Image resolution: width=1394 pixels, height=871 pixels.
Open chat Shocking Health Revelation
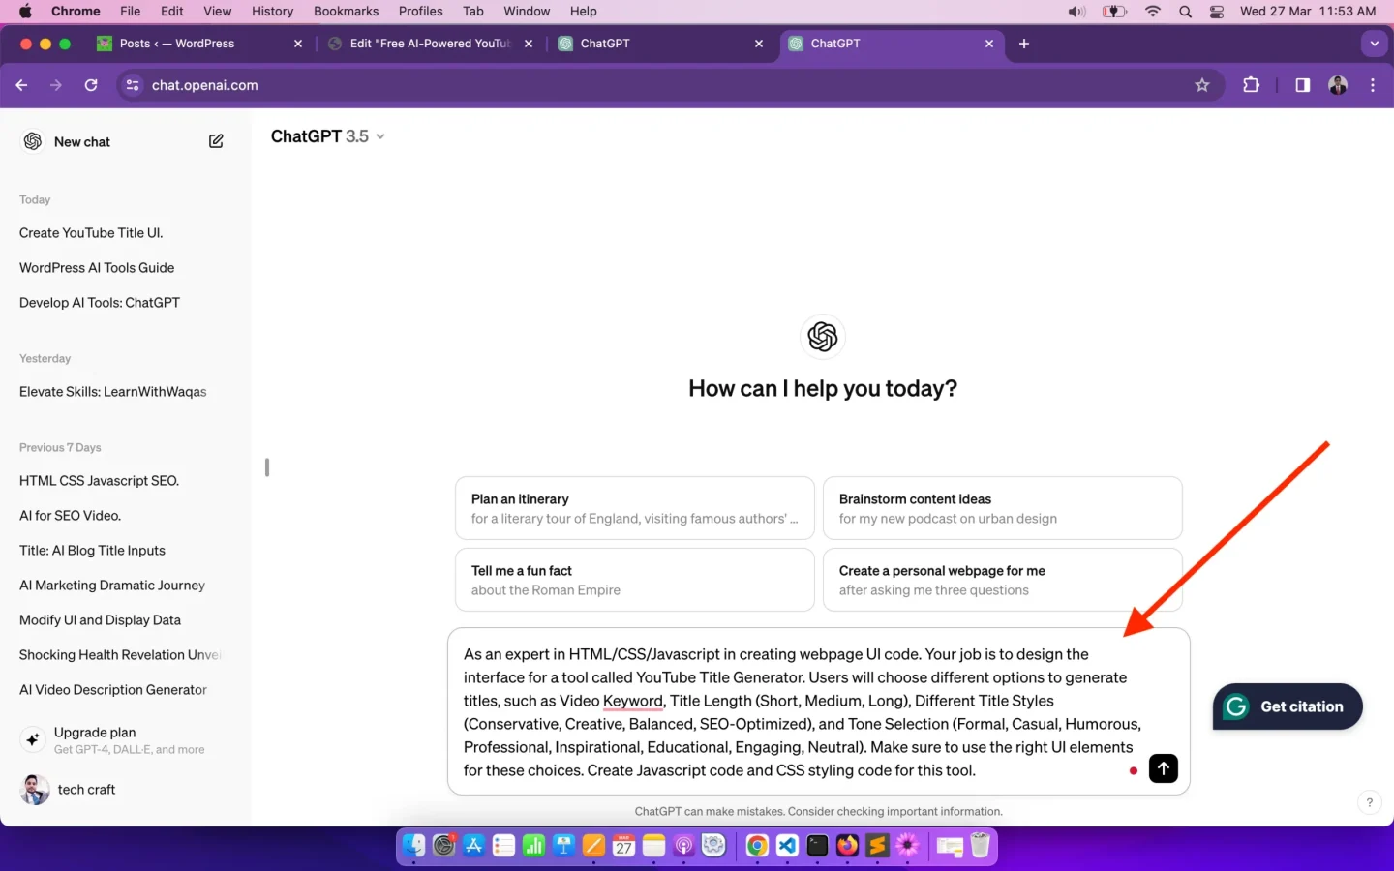tap(120, 655)
